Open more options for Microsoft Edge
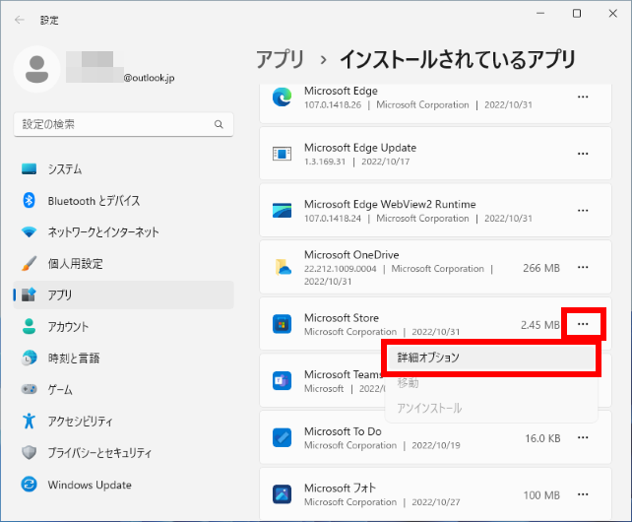Viewport: 632px width, 522px height. [x=583, y=97]
